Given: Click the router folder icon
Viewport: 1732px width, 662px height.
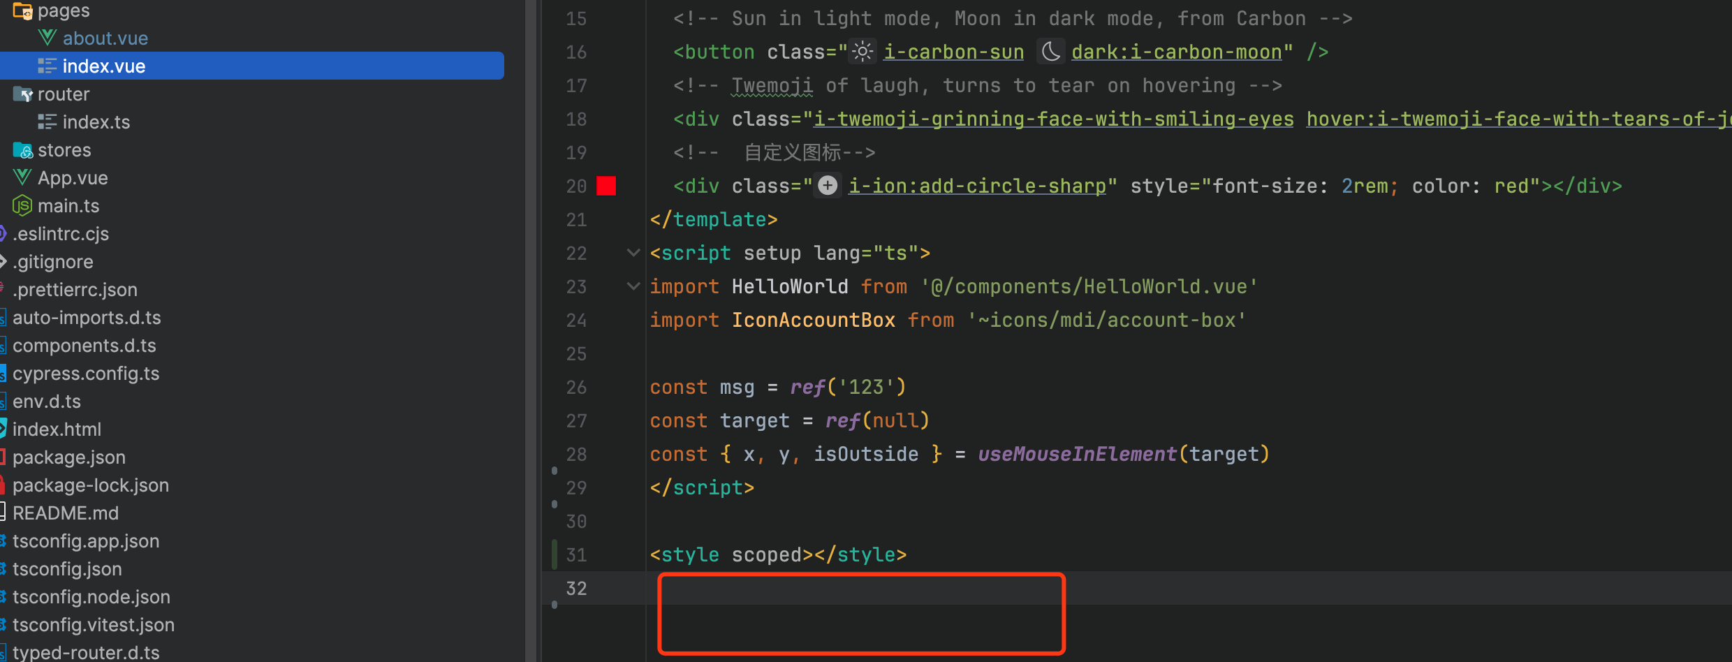Looking at the screenshot, I should point(22,94).
